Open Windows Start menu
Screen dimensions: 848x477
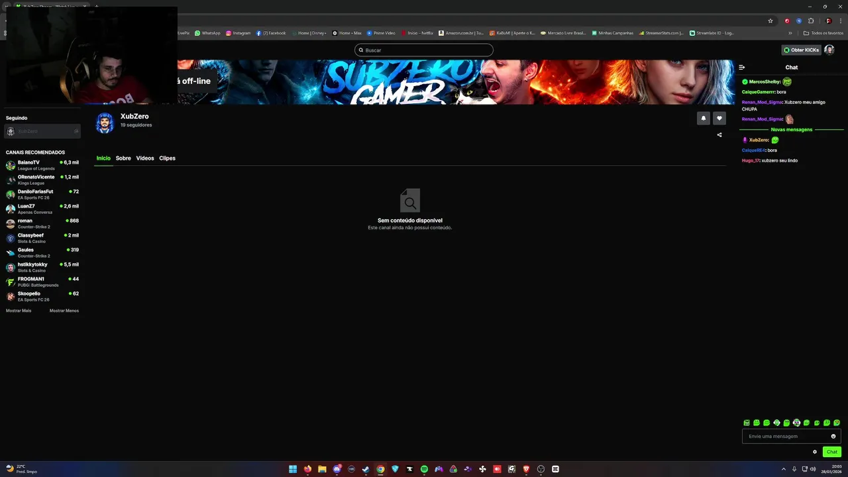pos(293,469)
